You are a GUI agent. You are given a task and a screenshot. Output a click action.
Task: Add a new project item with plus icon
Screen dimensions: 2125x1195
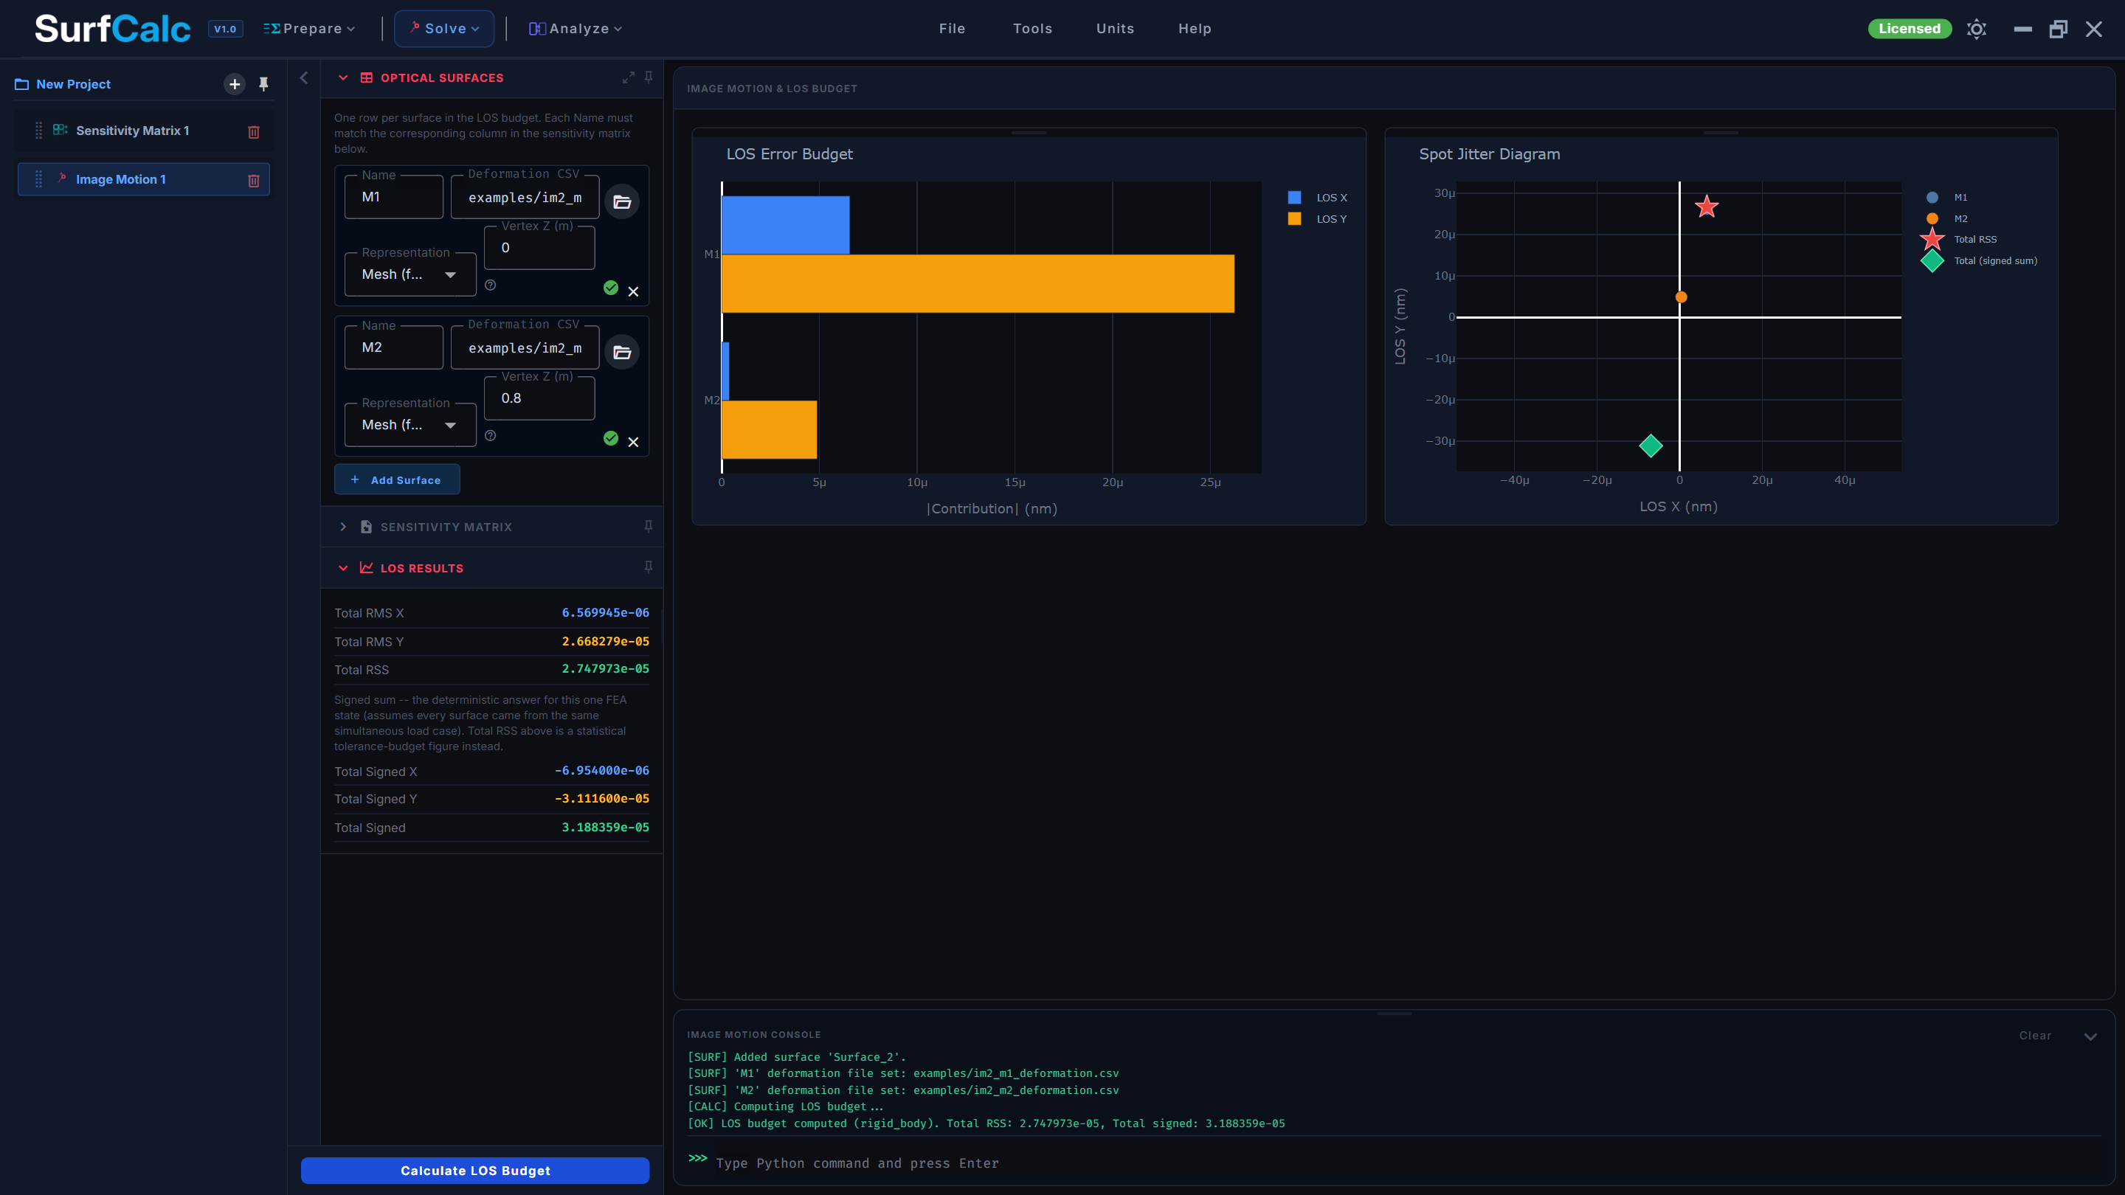pyautogui.click(x=235, y=84)
